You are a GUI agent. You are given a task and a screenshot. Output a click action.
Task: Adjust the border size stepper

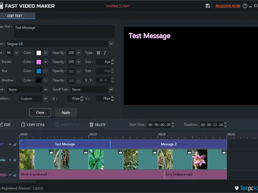[112, 62]
